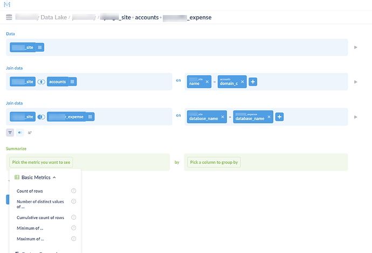Add join condition to expense join
Viewport: 372px width, 253px height.
pyautogui.click(x=279, y=117)
